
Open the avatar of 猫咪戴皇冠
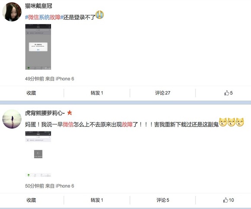pos(12,12)
